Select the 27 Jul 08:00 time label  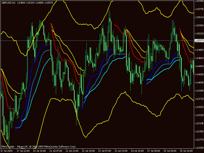[x=154, y=151]
